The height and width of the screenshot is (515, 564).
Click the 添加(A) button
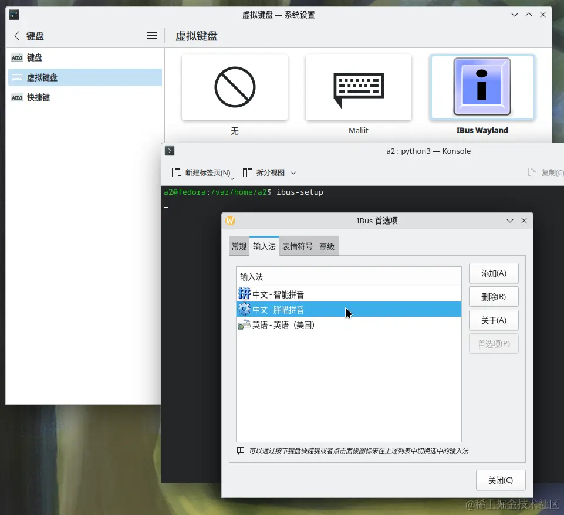tap(493, 273)
